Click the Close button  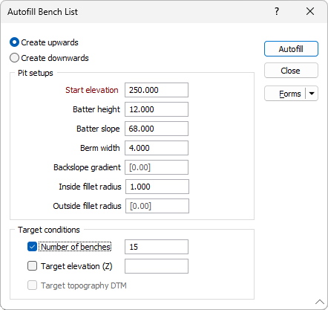(x=291, y=71)
